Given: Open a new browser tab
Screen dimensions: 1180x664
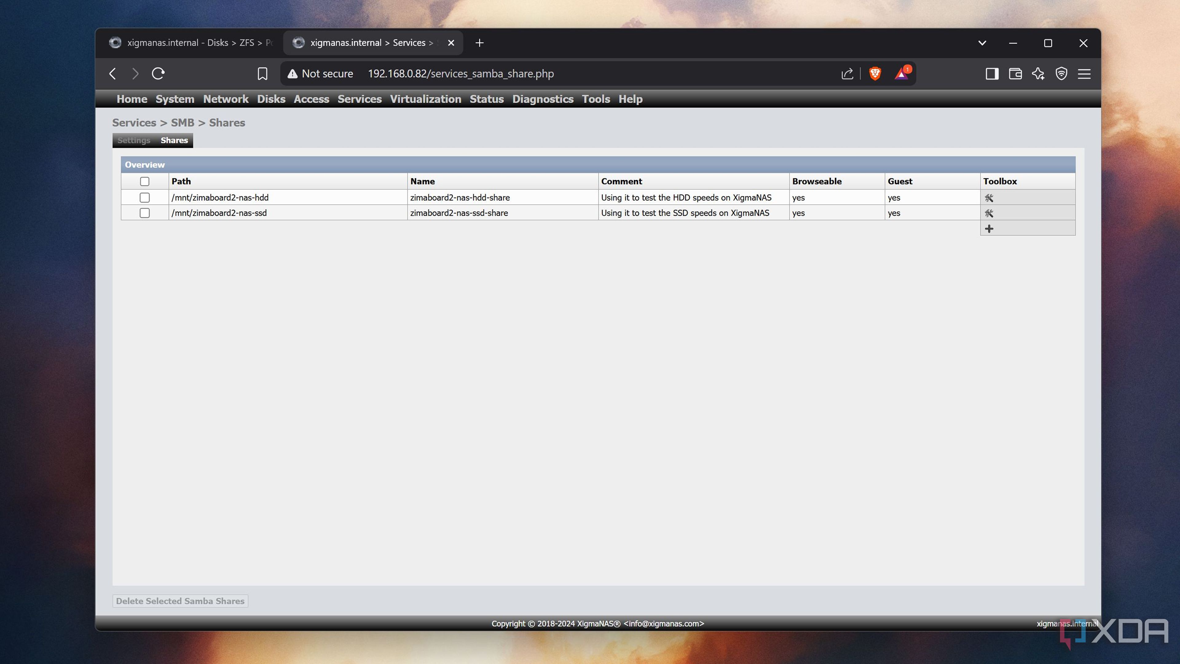Looking at the screenshot, I should click(x=479, y=43).
